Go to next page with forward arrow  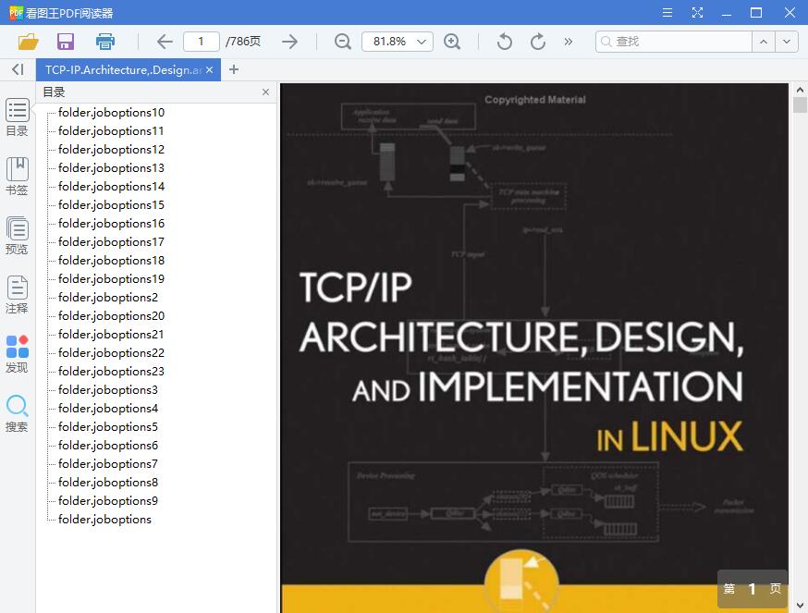(289, 41)
